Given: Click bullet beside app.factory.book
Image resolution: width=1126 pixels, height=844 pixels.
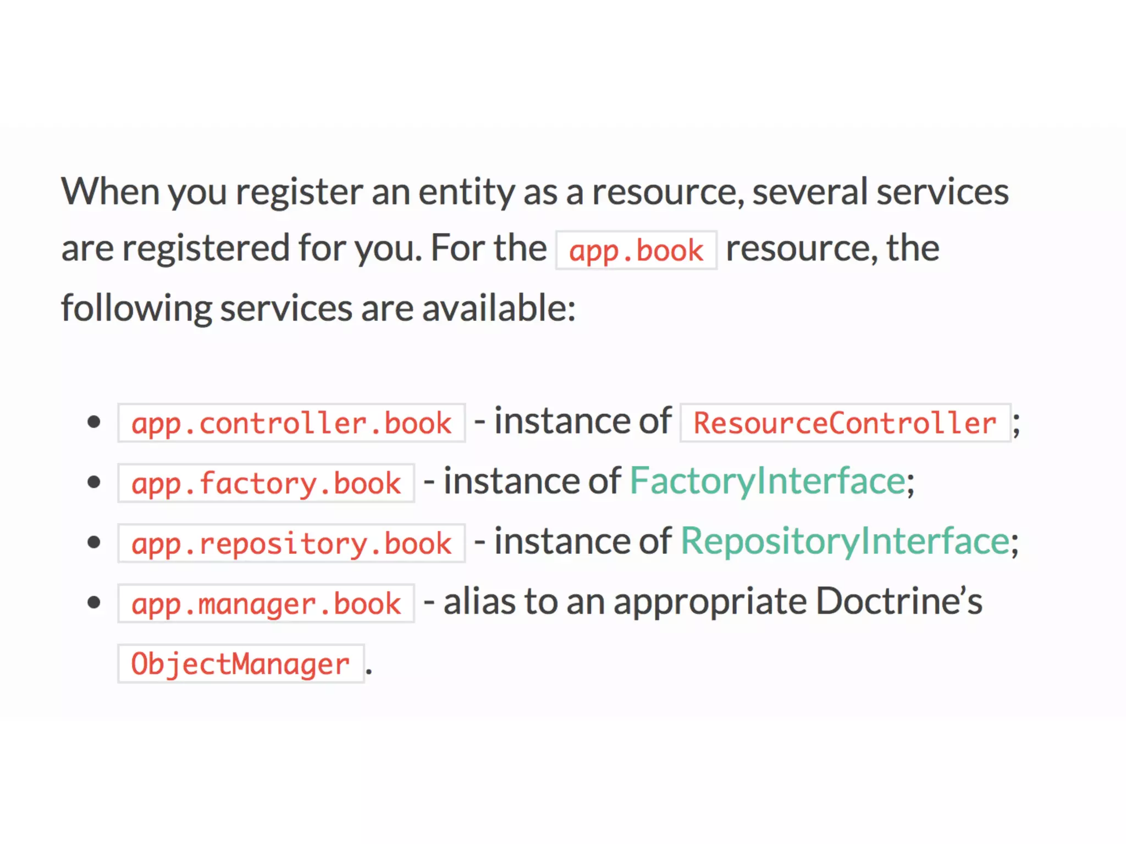Looking at the screenshot, I should pos(94,482).
